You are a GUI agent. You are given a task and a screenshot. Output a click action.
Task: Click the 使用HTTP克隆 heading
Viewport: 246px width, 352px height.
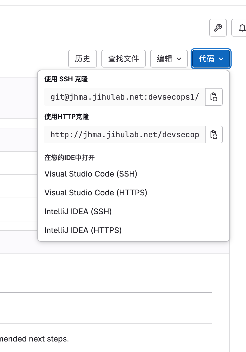pos(66,117)
